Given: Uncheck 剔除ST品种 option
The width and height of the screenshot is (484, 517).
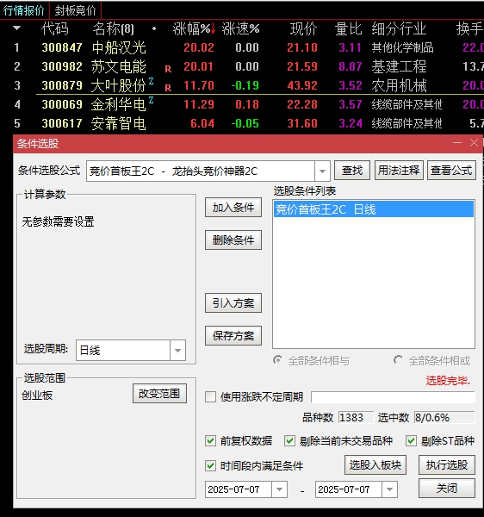Looking at the screenshot, I should [411, 440].
